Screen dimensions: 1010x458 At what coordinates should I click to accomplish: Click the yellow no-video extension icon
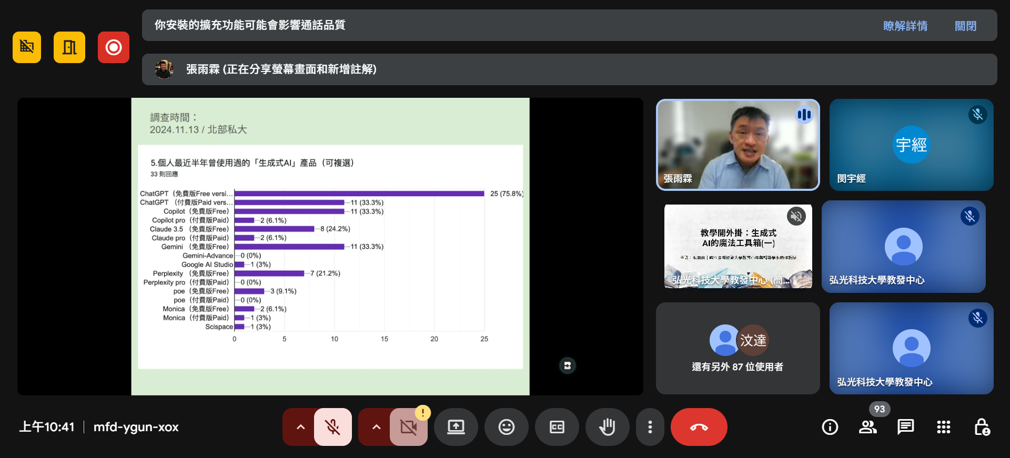coord(27,47)
